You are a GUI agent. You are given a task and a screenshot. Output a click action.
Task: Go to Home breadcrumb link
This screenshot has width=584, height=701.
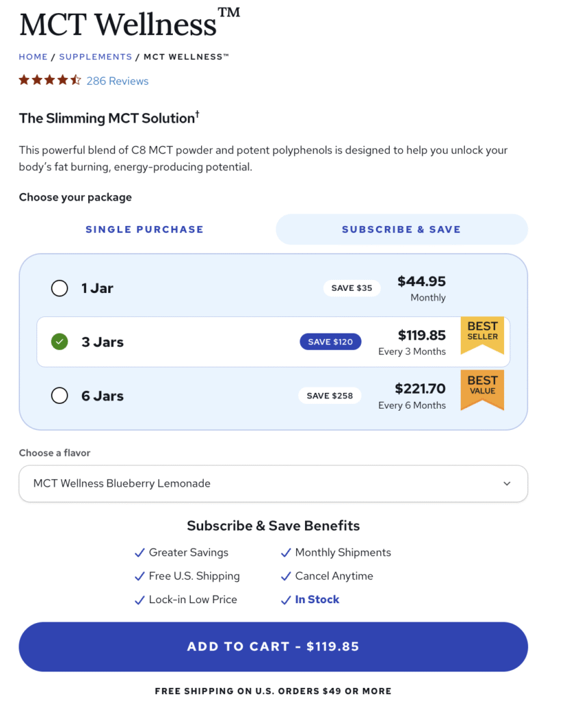coord(34,57)
